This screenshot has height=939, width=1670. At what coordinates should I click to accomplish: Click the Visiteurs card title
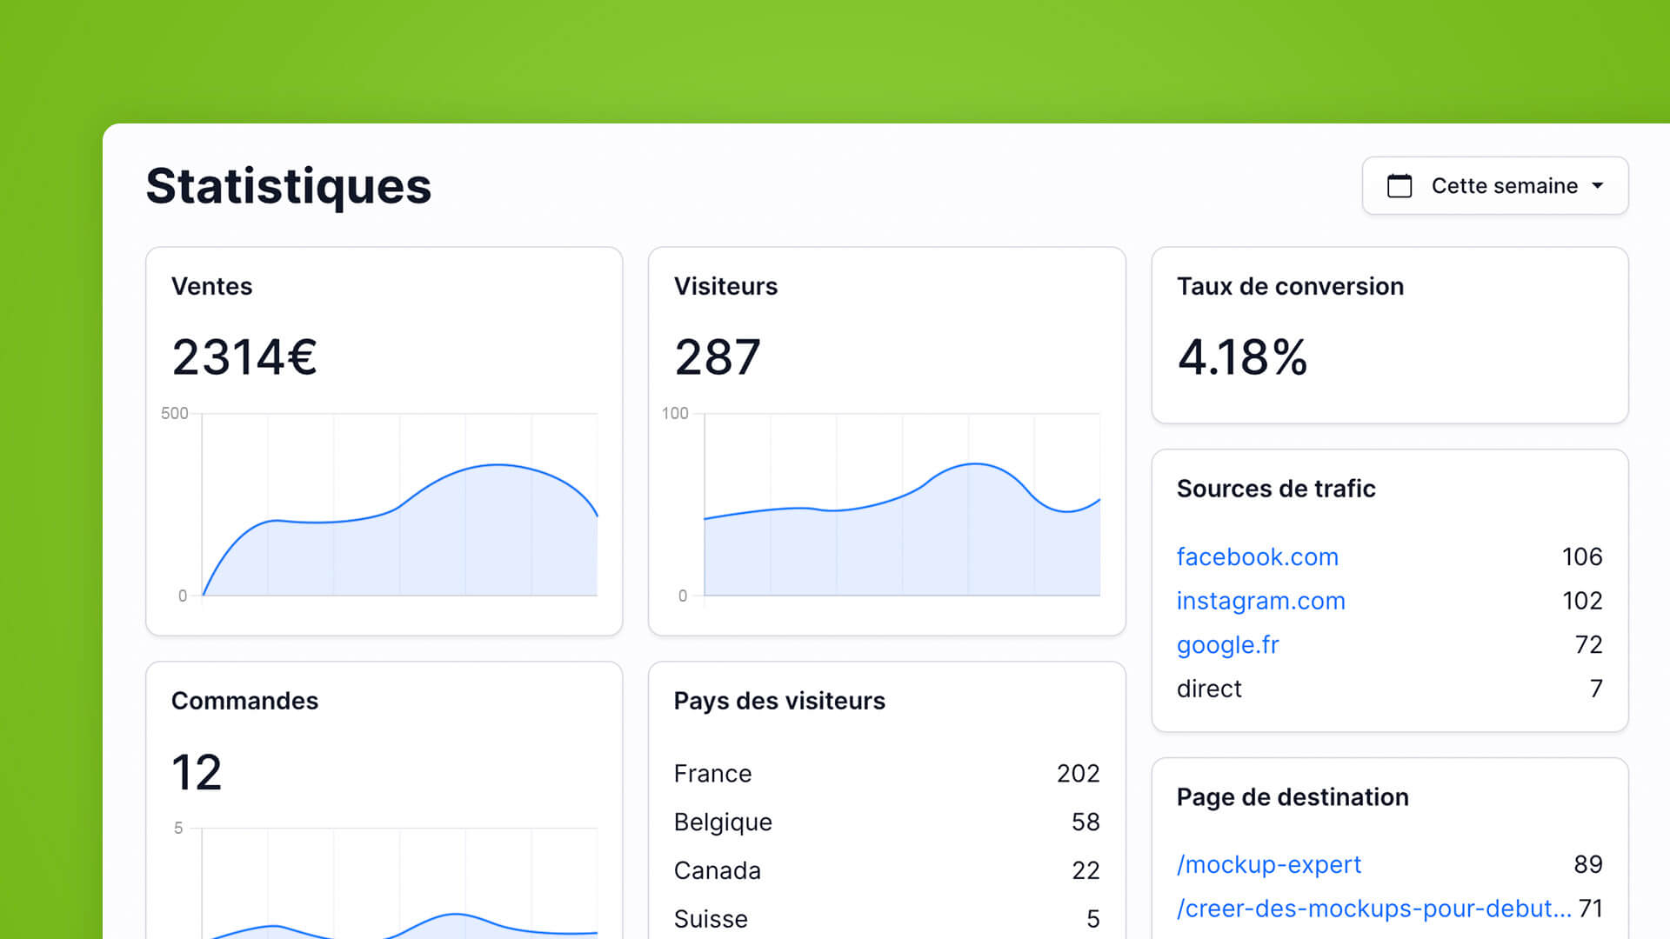pyautogui.click(x=726, y=286)
